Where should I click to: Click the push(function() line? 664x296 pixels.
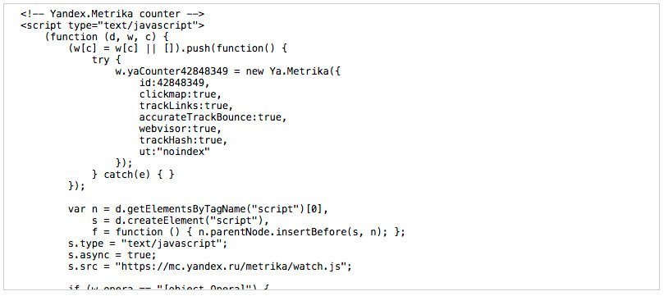point(178,48)
